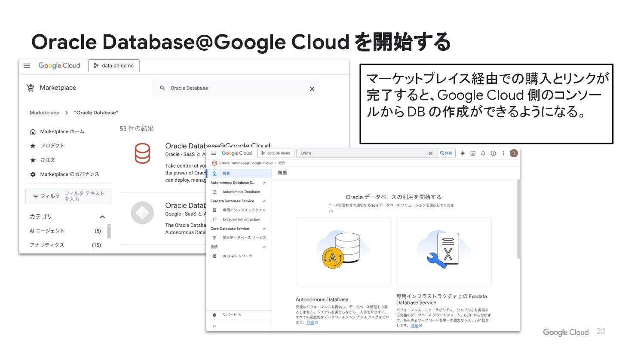Click the 53 件の結果 result count
Viewport: 619px width, 348px height.
pos(137,128)
